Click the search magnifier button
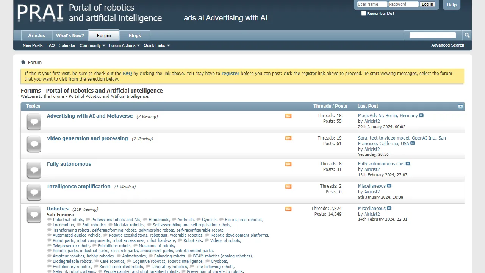 [x=467, y=35]
